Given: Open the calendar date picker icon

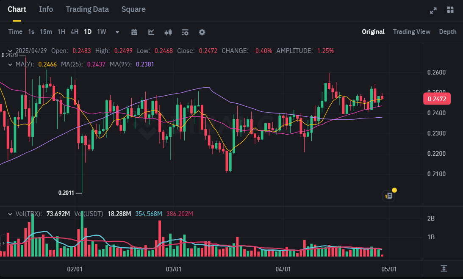Looking at the screenshot, I should click(x=134, y=32).
